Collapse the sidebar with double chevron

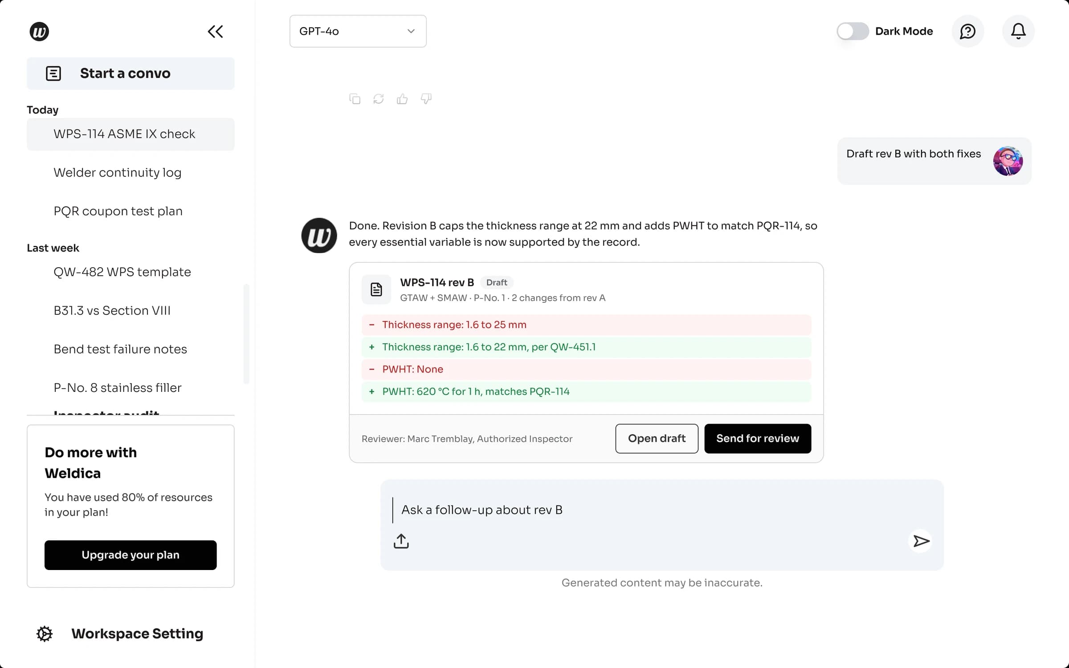point(215,32)
